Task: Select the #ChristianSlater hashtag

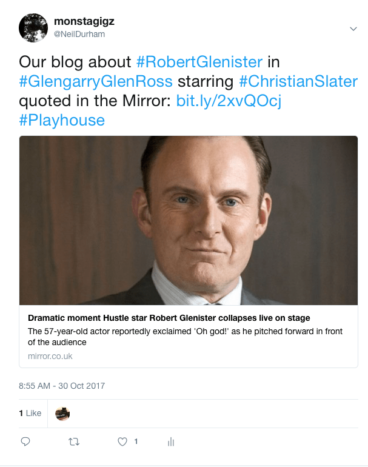Action: coord(298,81)
